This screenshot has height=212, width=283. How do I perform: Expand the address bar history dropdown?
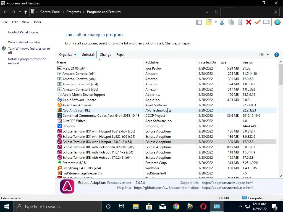coord(207,12)
